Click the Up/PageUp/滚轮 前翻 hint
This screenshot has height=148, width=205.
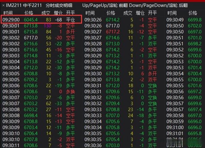point(105,6)
